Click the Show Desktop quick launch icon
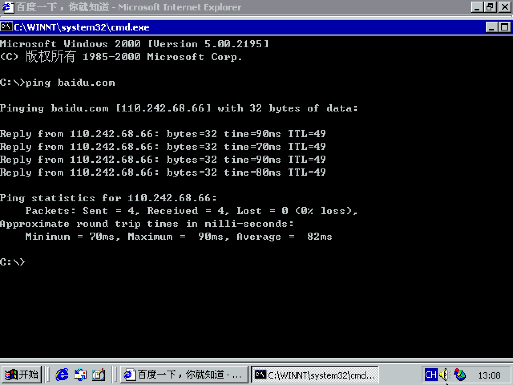 pos(99,375)
